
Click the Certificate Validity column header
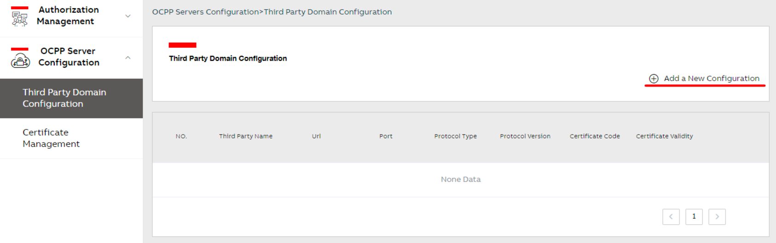664,136
